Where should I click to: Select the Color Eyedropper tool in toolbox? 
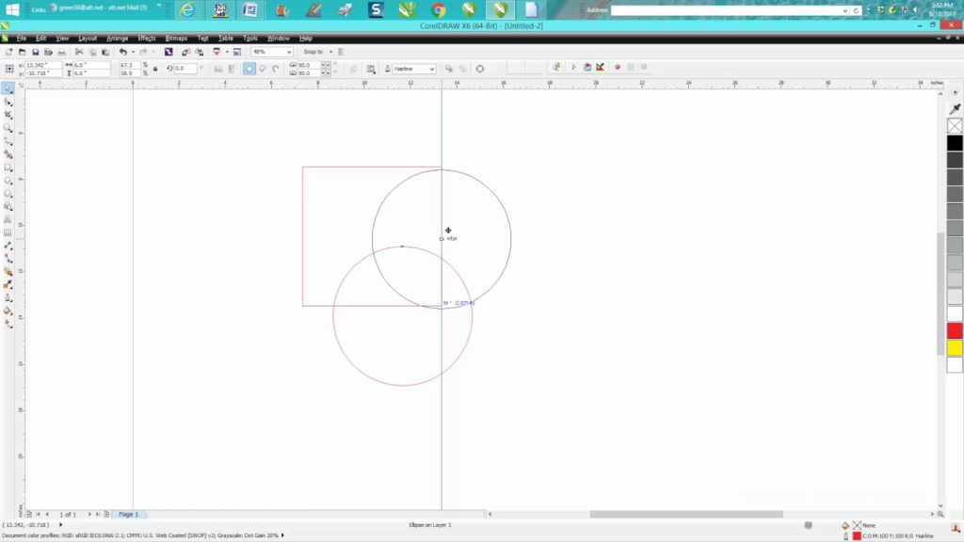8,284
